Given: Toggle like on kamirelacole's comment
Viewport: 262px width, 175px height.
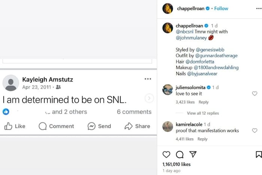Looking at the screenshot, I should (x=255, y=131).
